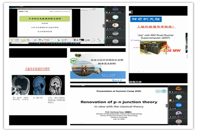The image size is (197, 132).
Task: Click the orange host badge under the upper cat avatar
Action: (107, 20)
